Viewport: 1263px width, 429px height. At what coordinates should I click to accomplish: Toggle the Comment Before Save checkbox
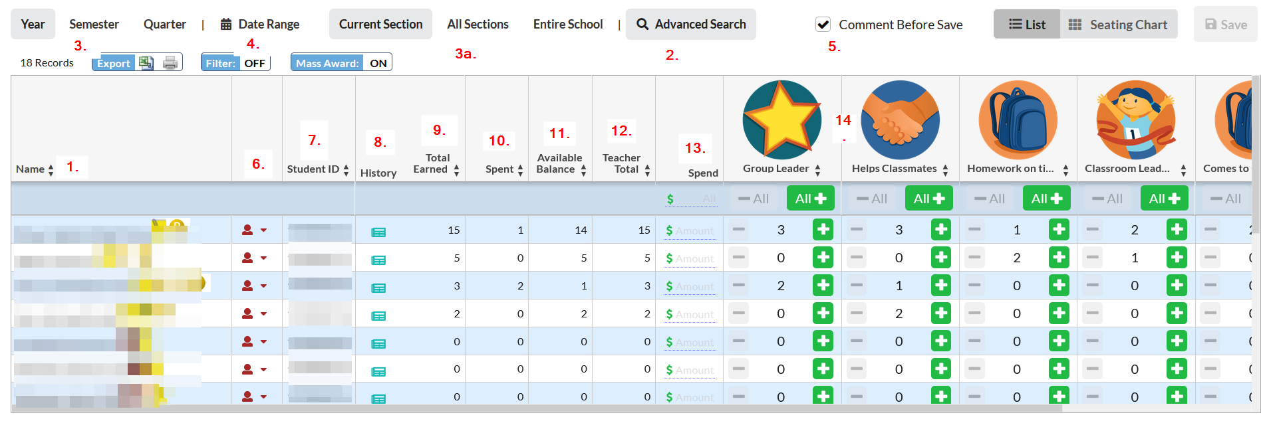823,25
